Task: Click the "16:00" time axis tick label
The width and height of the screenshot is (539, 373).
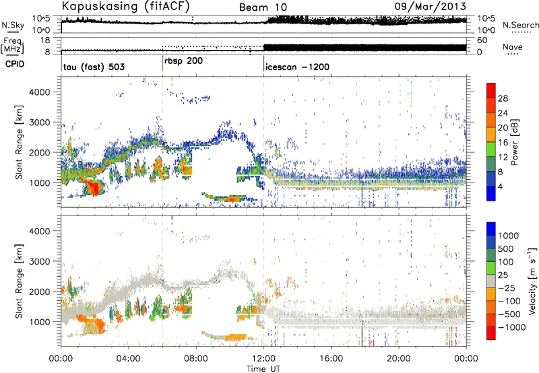Action: pos(331,359)
